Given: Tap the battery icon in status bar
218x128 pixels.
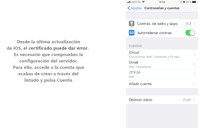Looking at the screenshot, I should click(x=194, y=2).
